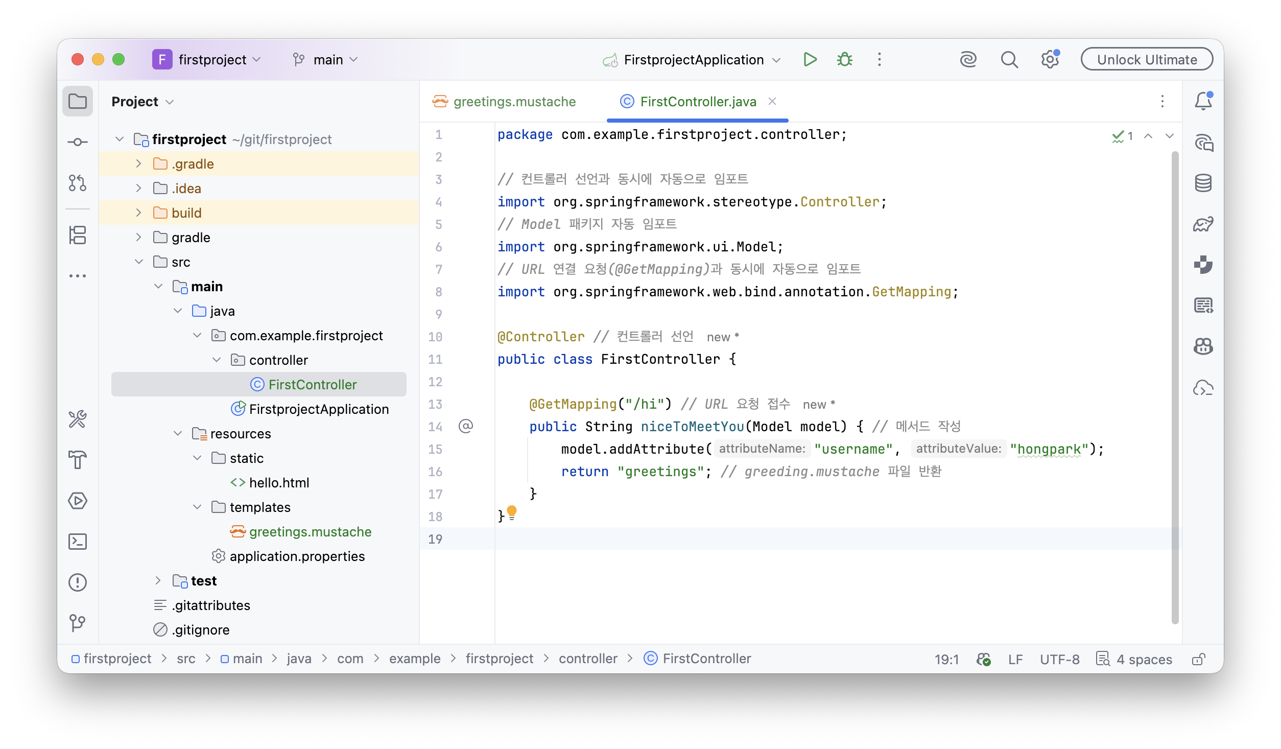Collapse the templates folder

click(x=197, y=507)
